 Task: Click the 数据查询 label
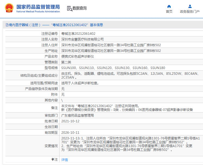[80, 8]
